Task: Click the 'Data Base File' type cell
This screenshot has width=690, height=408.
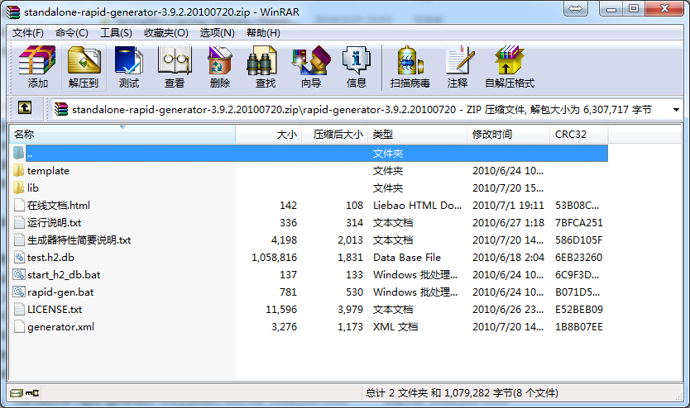Action: tap(407, 258)
